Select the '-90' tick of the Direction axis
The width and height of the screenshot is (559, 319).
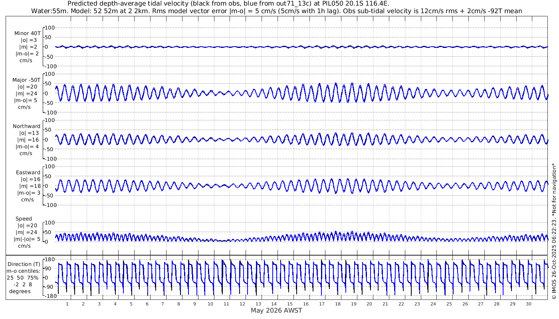[x=48, y=287]
